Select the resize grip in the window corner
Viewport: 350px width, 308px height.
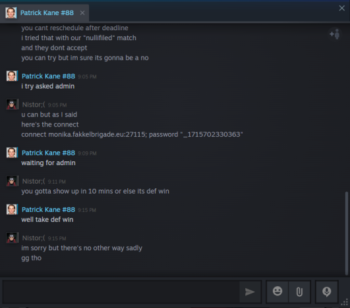tap(345, 303)
